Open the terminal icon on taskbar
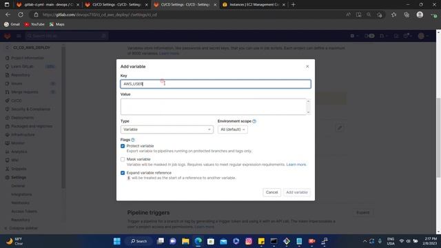 274,241
